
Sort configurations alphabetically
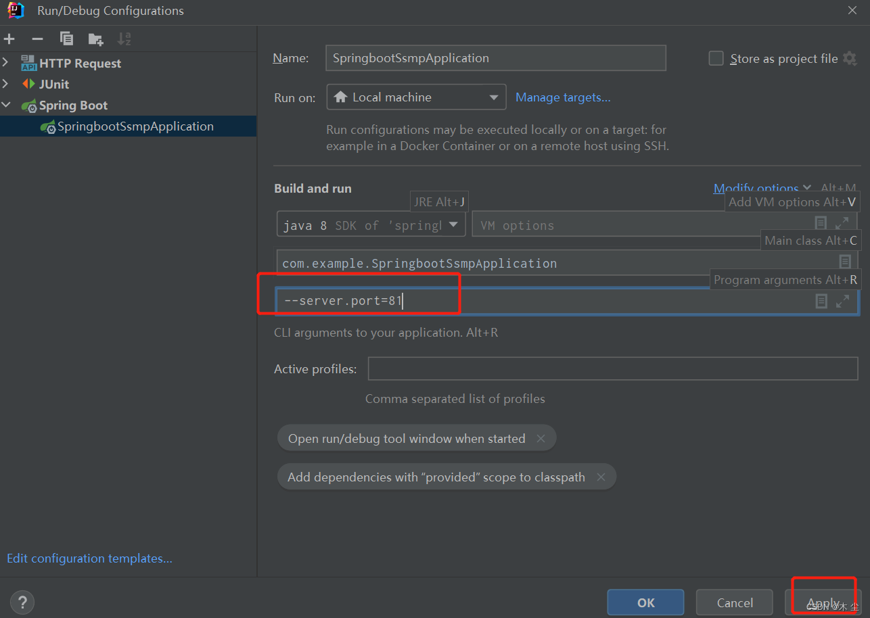[x=124, y=39]
